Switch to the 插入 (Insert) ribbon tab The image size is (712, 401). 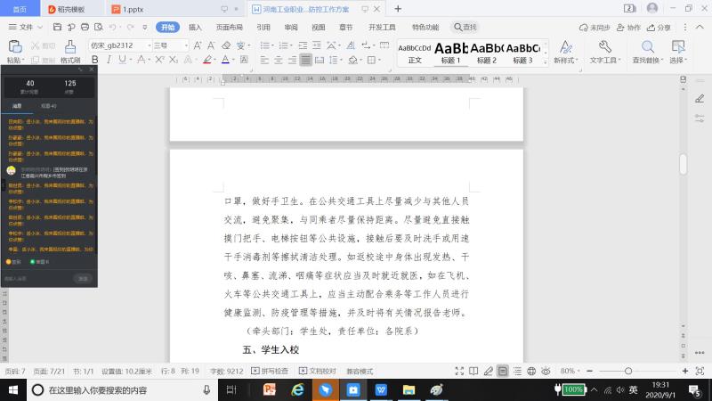[195, 28]
